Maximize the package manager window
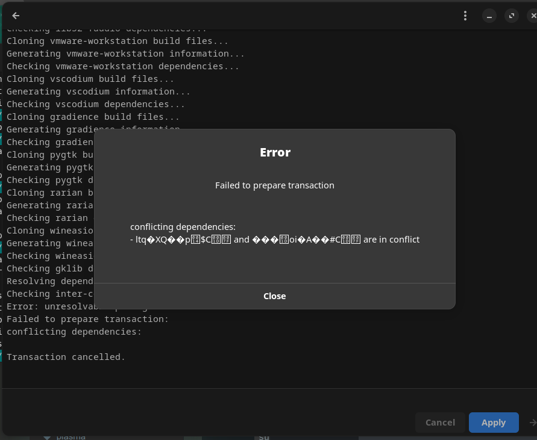Screen dimensions: 537x440 (512, 16)
